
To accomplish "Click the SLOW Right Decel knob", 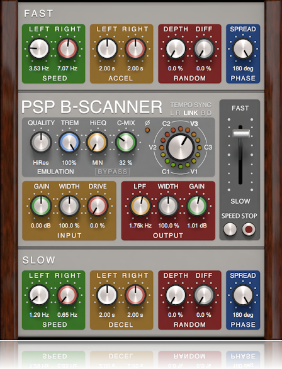I will click(135, 295).
